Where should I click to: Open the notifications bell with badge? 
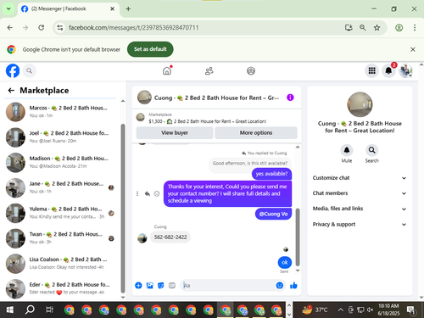(388, 70)
